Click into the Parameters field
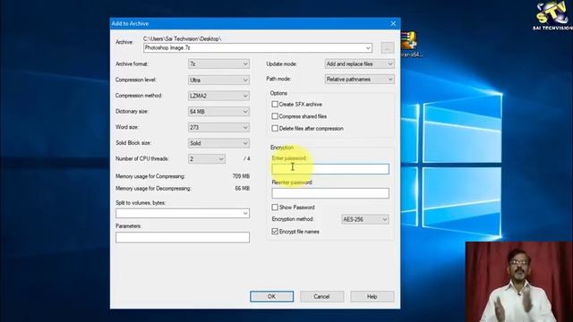This screenshot has width=573, height=322. coord(183,238)
